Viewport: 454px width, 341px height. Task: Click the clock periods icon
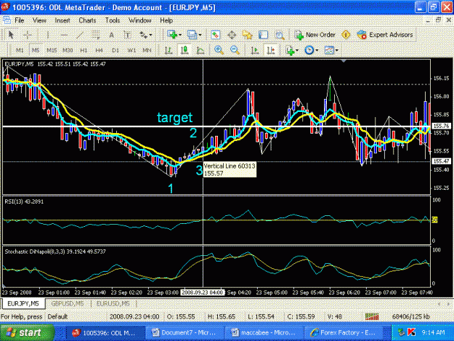coord(309,50)
